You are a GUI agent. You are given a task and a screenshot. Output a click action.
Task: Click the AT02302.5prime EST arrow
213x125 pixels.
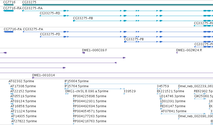click(x=9, y=84)
